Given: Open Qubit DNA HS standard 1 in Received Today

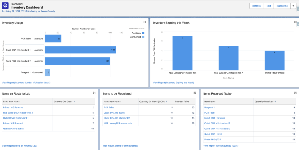Looking at the screenshot, I should (217, 123).
